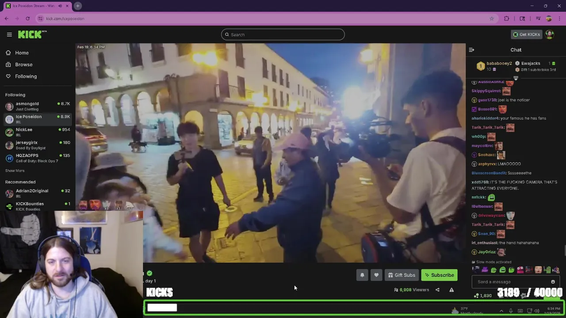This screenshot has height=318, width=566.
Task: Click the 6,908 Viewers count
Action: pyautogui.click(x=412, y=290)
